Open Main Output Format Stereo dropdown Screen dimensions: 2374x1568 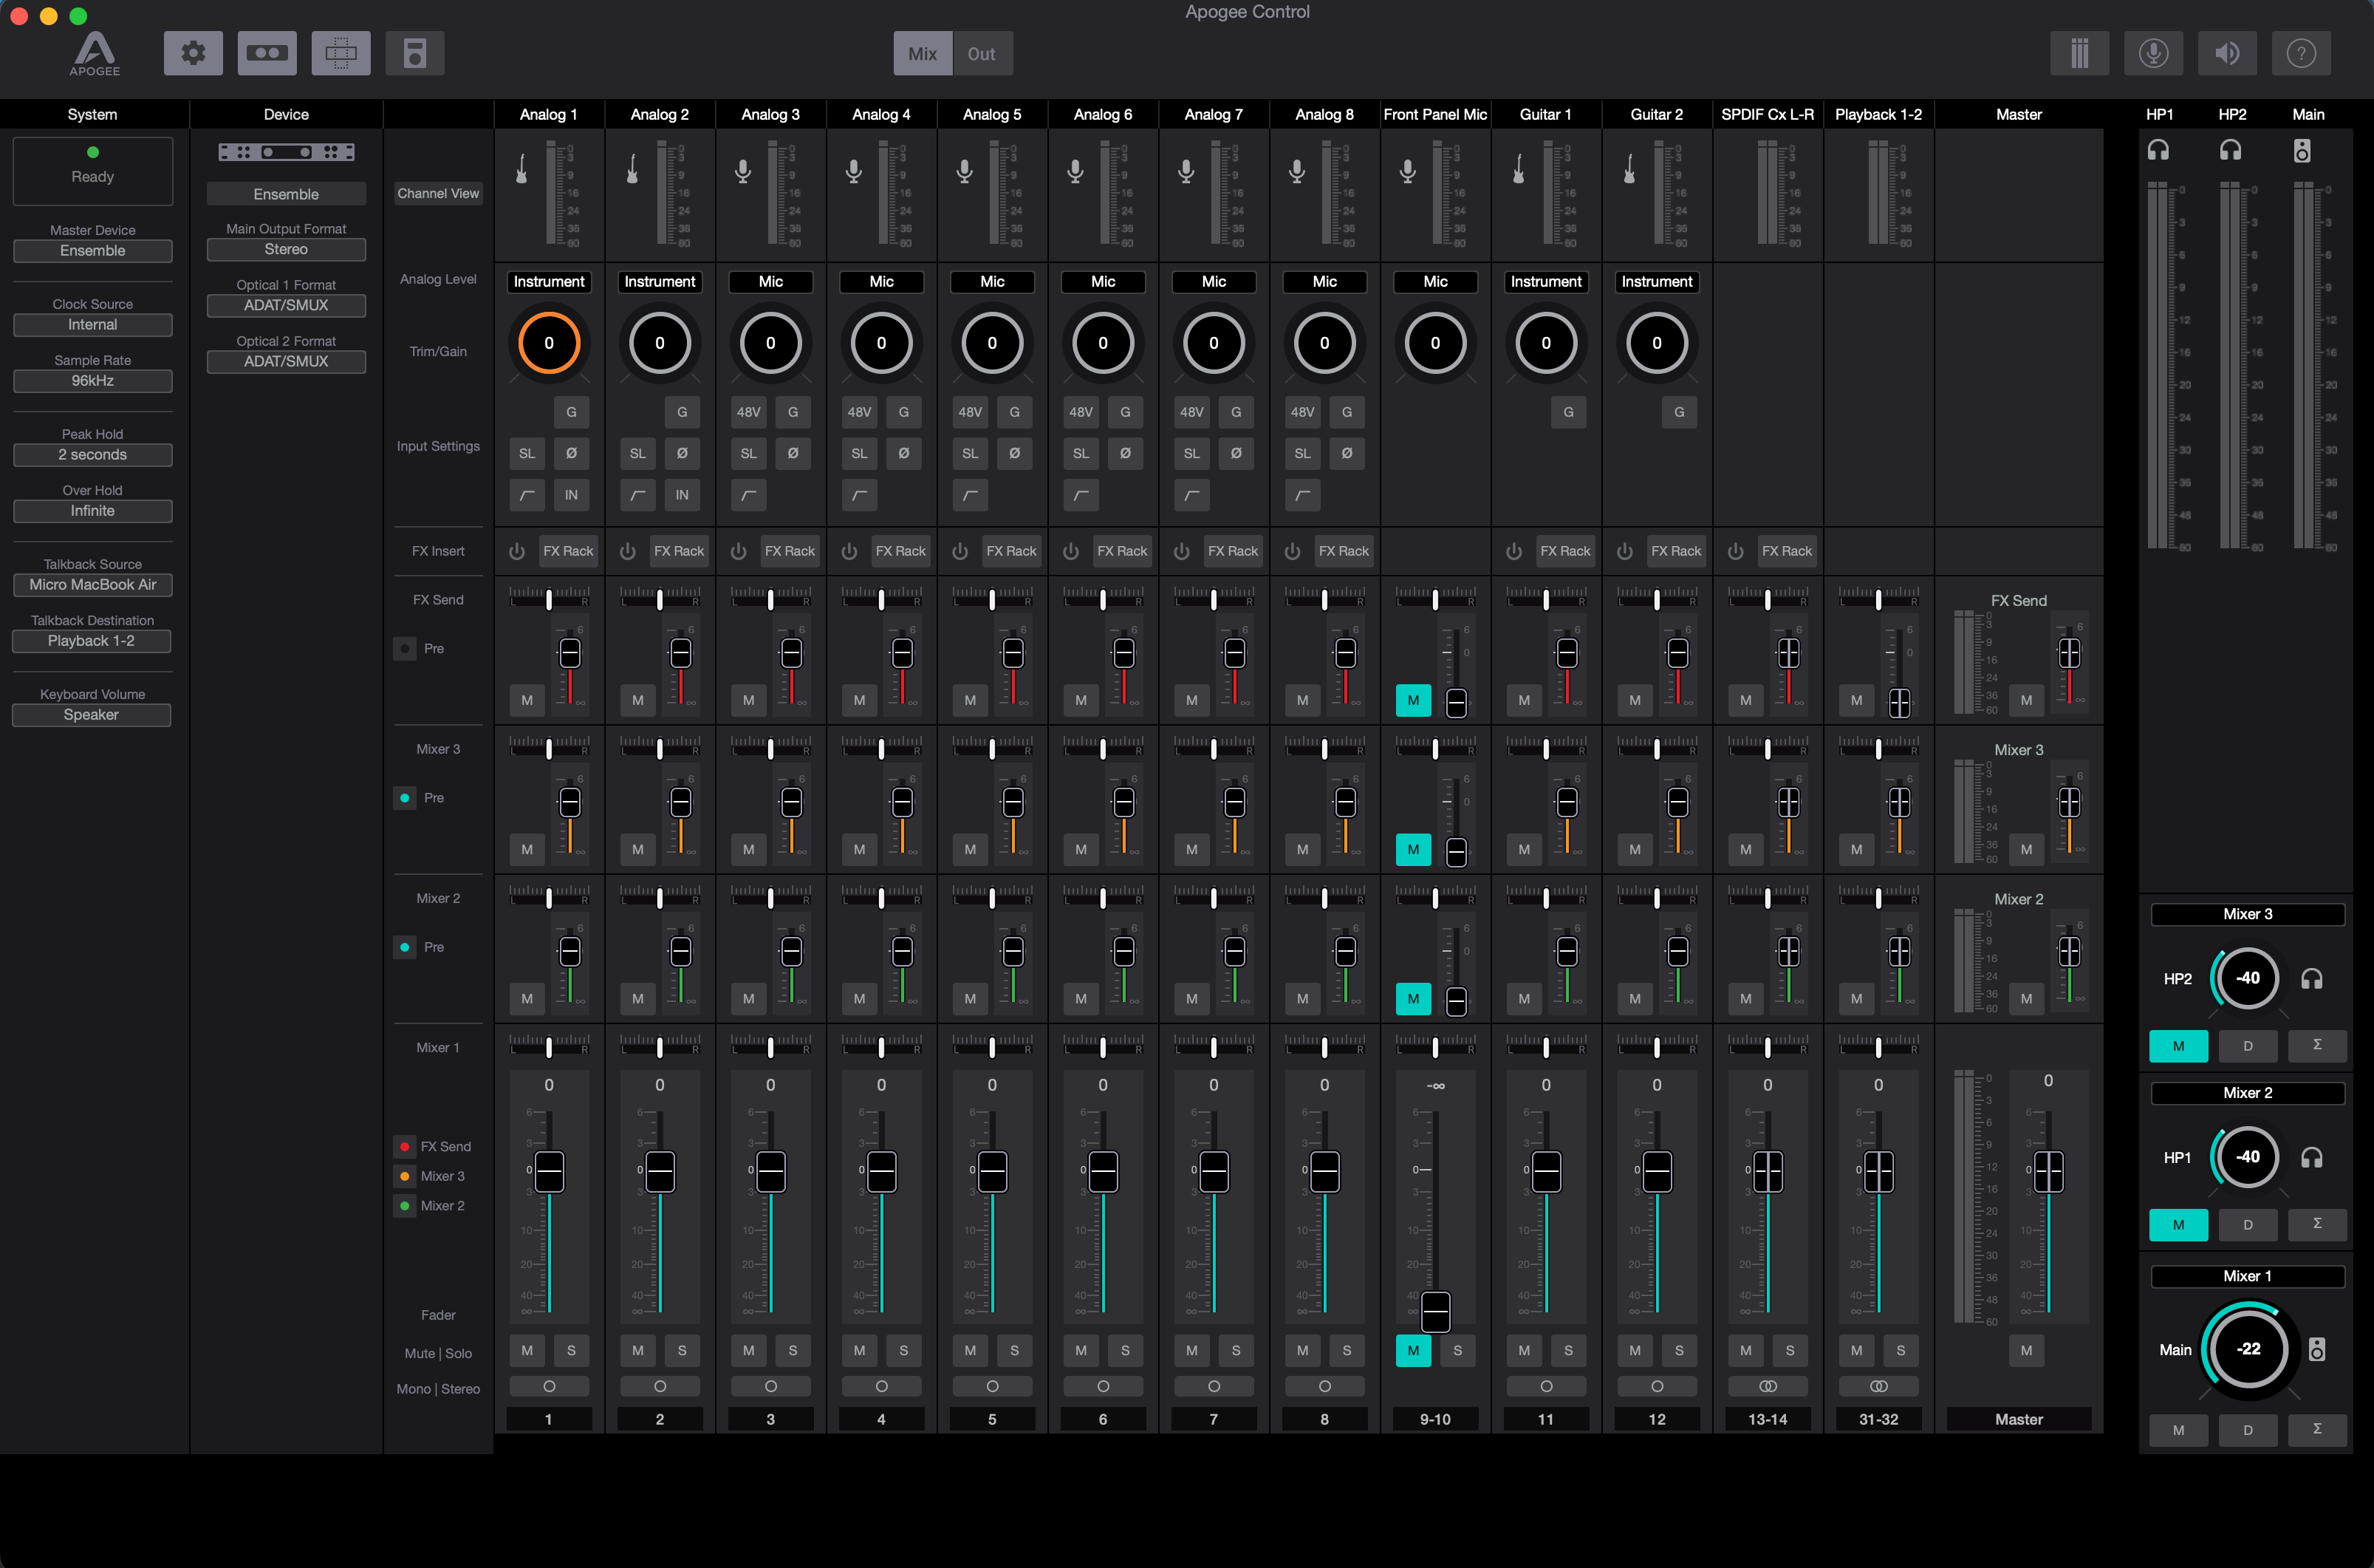tap(286, 249)
